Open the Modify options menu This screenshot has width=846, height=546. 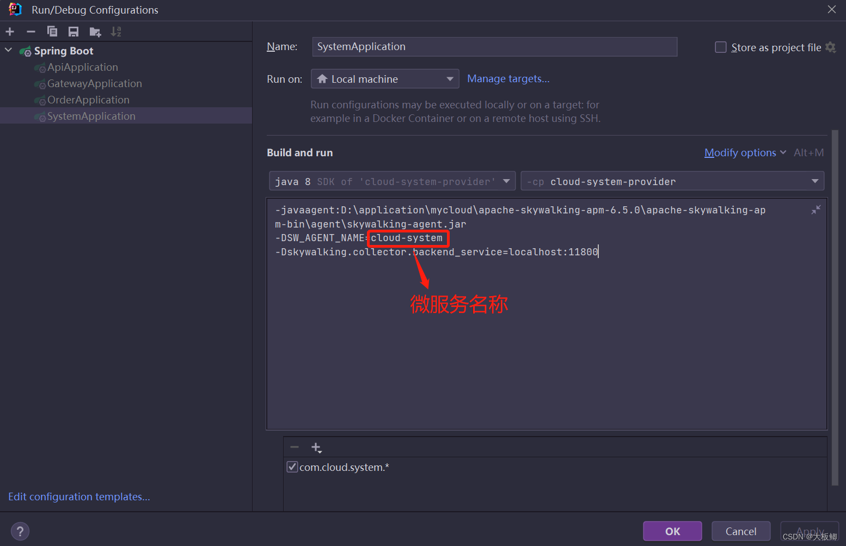click(740, 152)
